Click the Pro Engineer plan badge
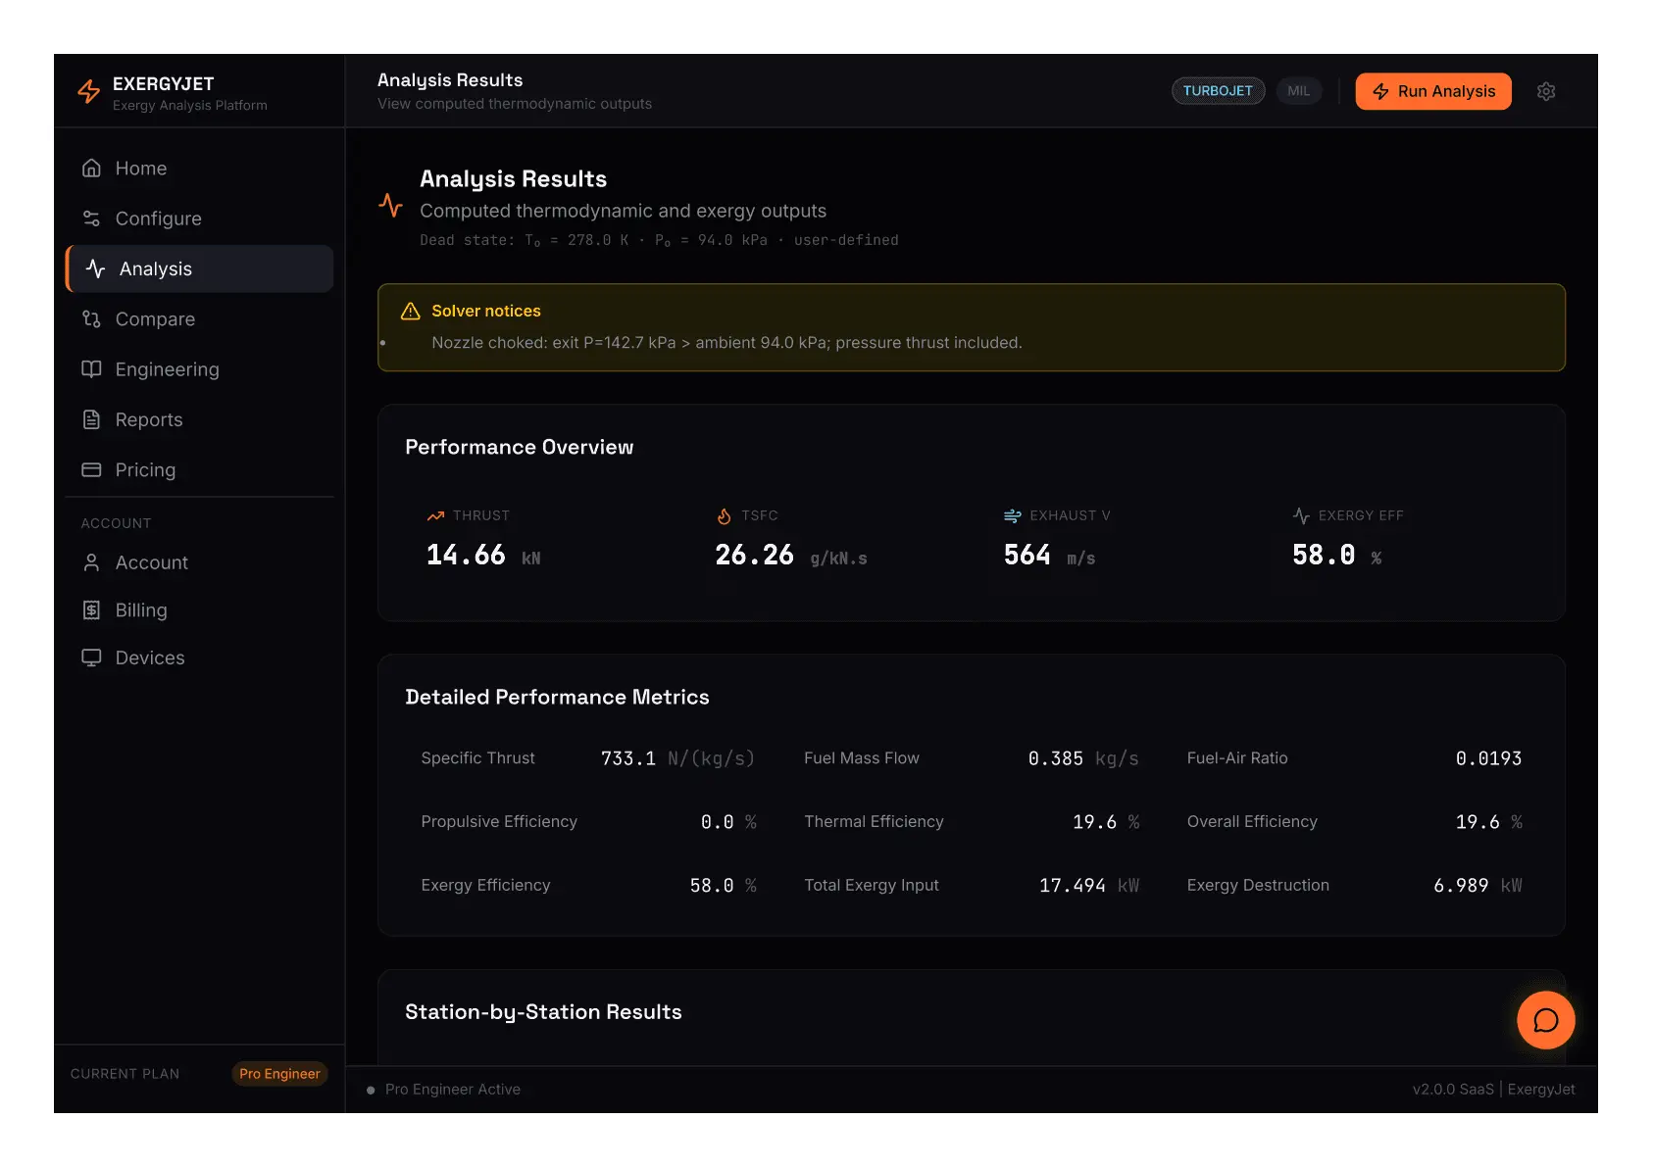1653x1168 pixels. (x=279, y=1074)
